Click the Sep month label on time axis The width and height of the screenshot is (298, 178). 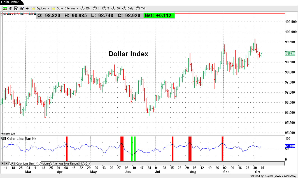coord(226,172)
